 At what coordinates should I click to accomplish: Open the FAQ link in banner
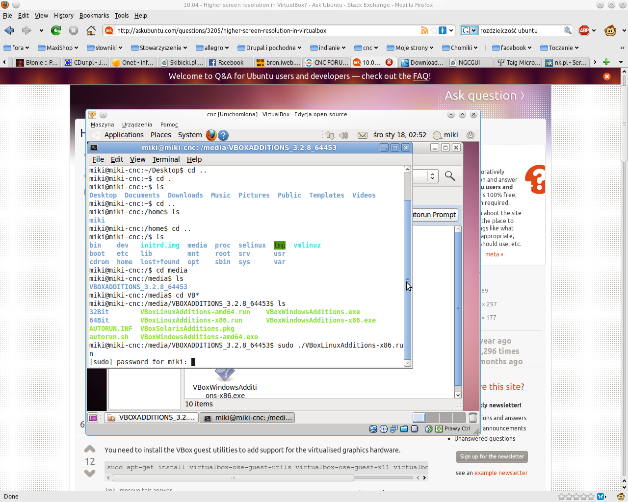pyautogui.click(x=421, y=76)
